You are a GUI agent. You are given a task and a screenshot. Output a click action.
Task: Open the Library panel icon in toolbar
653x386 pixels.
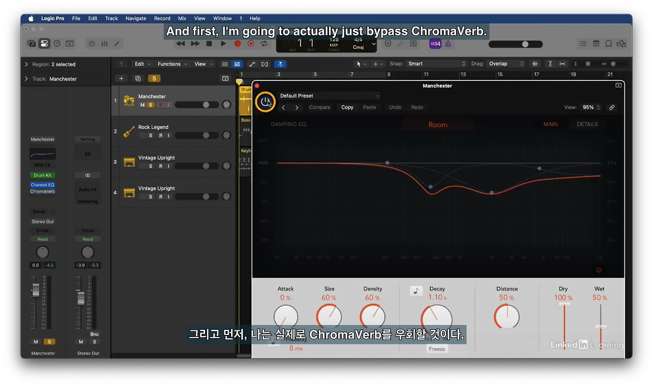tap(32, 44)
